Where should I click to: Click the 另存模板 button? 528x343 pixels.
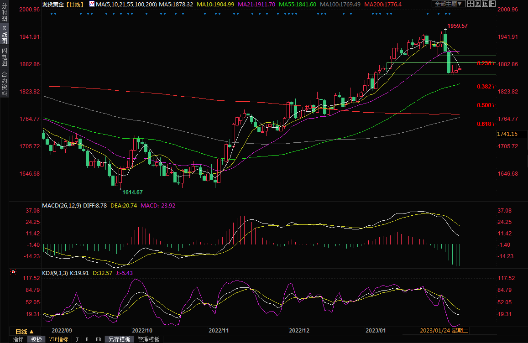(119, 339)
